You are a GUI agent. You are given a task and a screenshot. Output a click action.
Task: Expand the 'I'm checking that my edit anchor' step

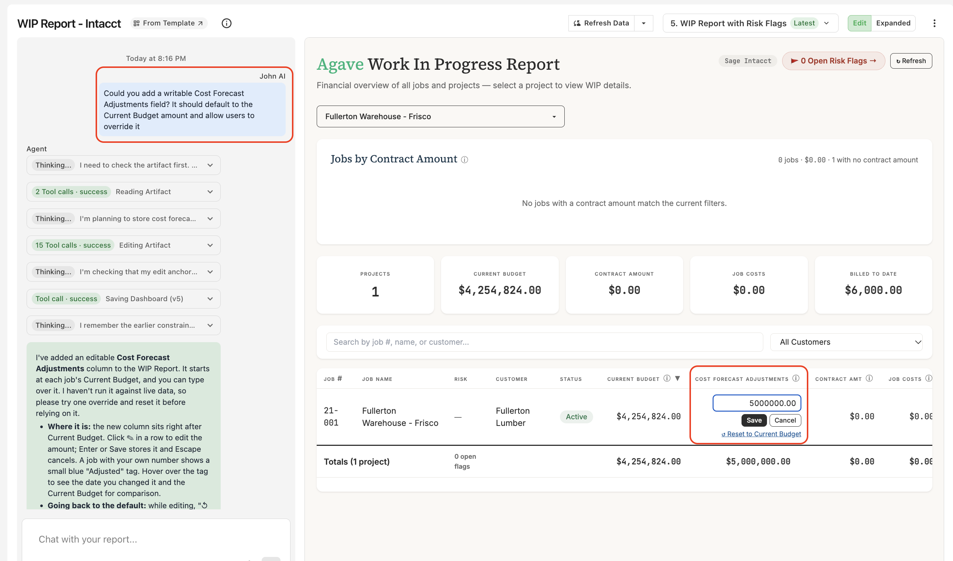pyautogui.click(x=123, y=272)
